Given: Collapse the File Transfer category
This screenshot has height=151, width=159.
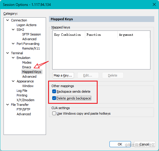Looking at the screenshot, I should [8, 105].
